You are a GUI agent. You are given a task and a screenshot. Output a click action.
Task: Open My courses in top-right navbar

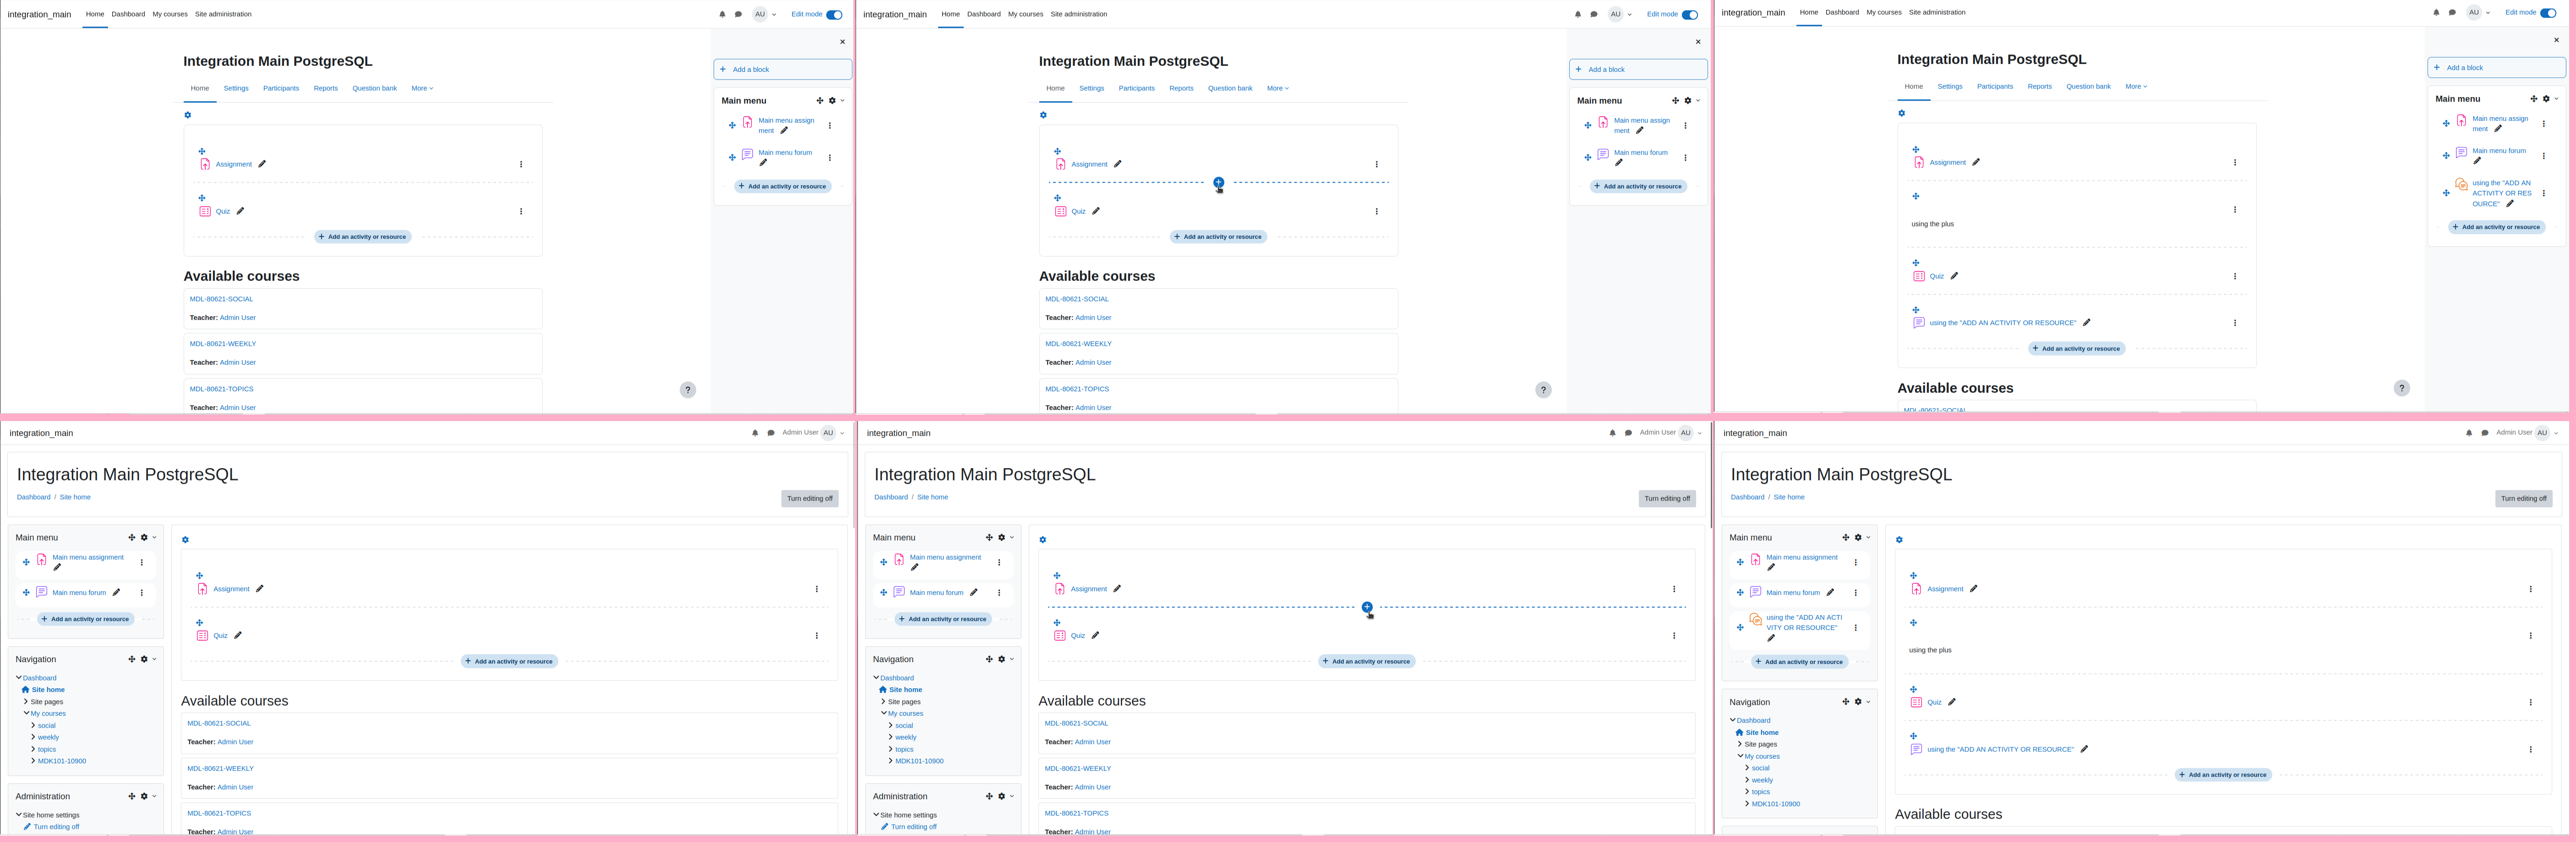tap(1884, 13)
